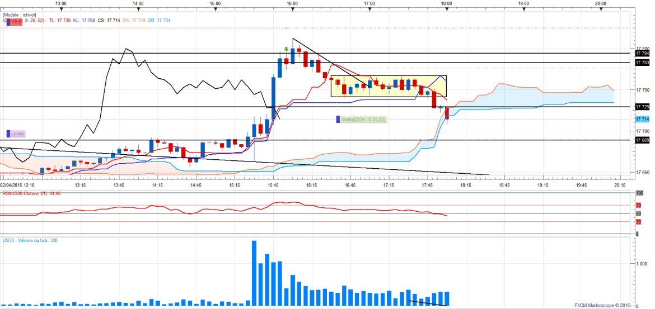Select the US30 Volume du tick label

(30, 240)
